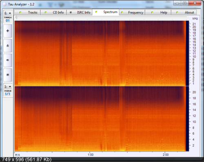Screen dimensions: 204x162
Task: Click the indicator icon on Tracks tab
Action: [x=20, y=13]
